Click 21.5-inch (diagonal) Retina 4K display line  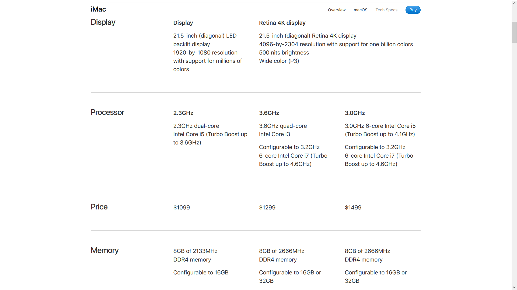[308, 36]
